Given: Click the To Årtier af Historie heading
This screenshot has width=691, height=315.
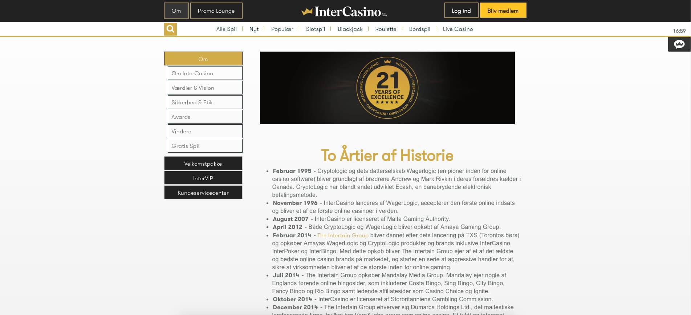Looking at the screenshot, I should [x=387, y=155].
